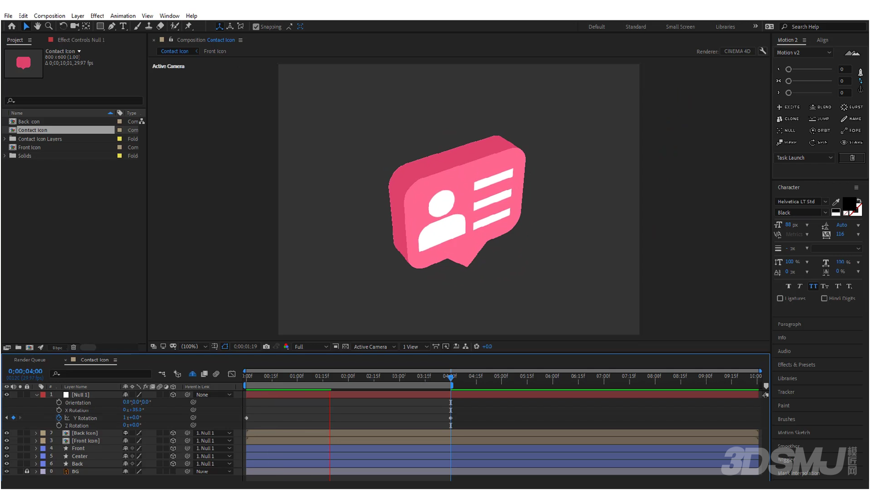Enable the Hindi Digits checkbox
This screenshot has width=870, height=490.
click(x=824, y=299)
